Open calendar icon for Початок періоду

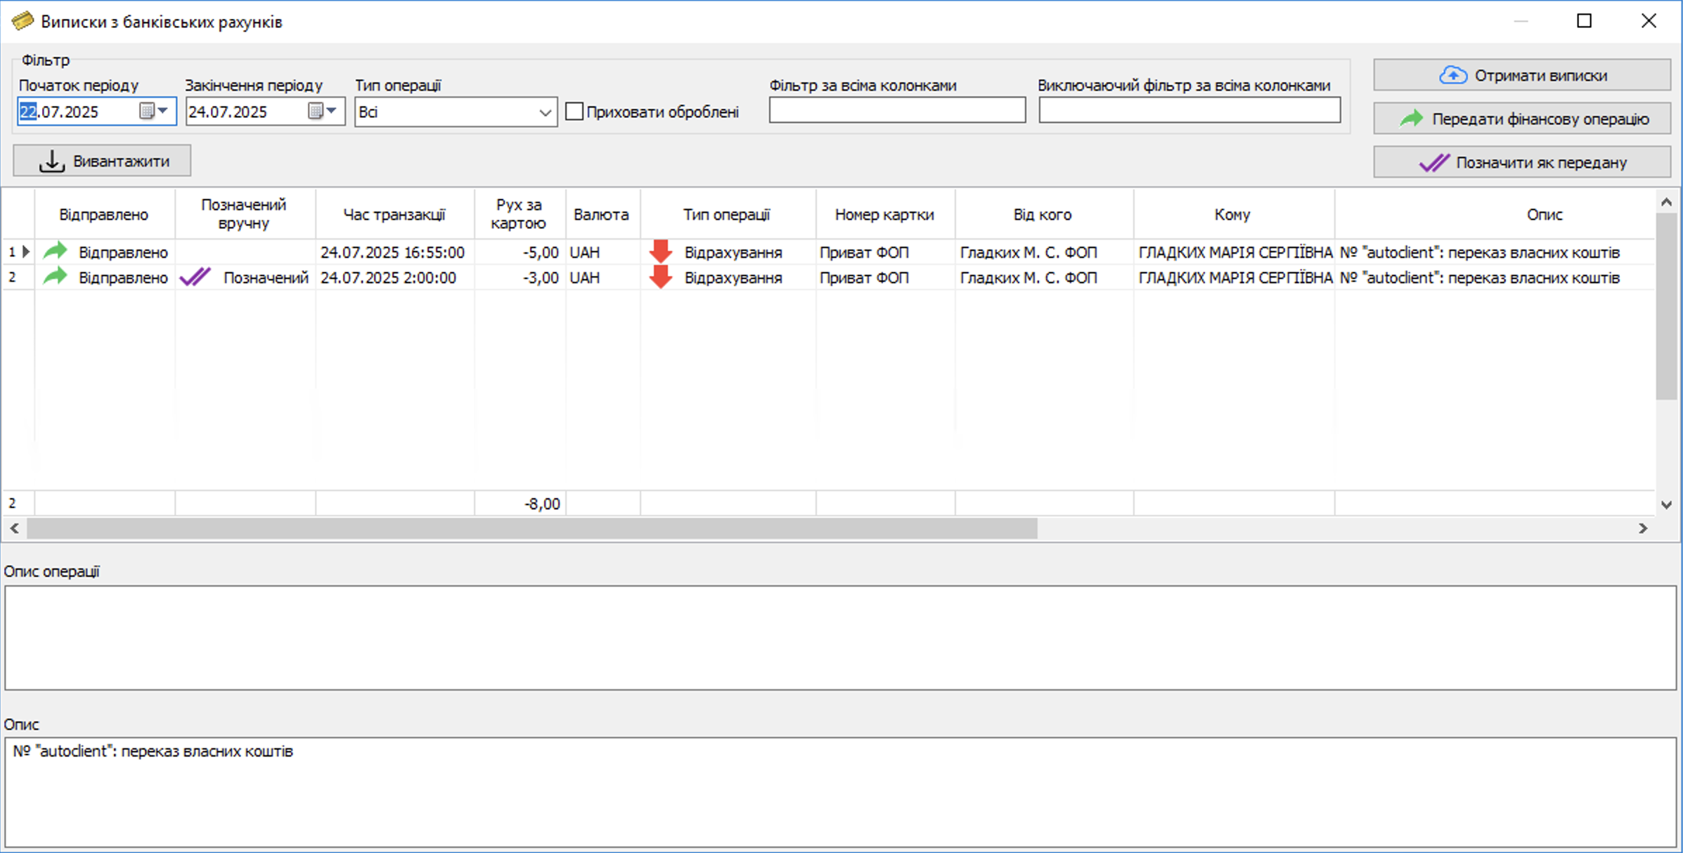(x=146, y=111)
